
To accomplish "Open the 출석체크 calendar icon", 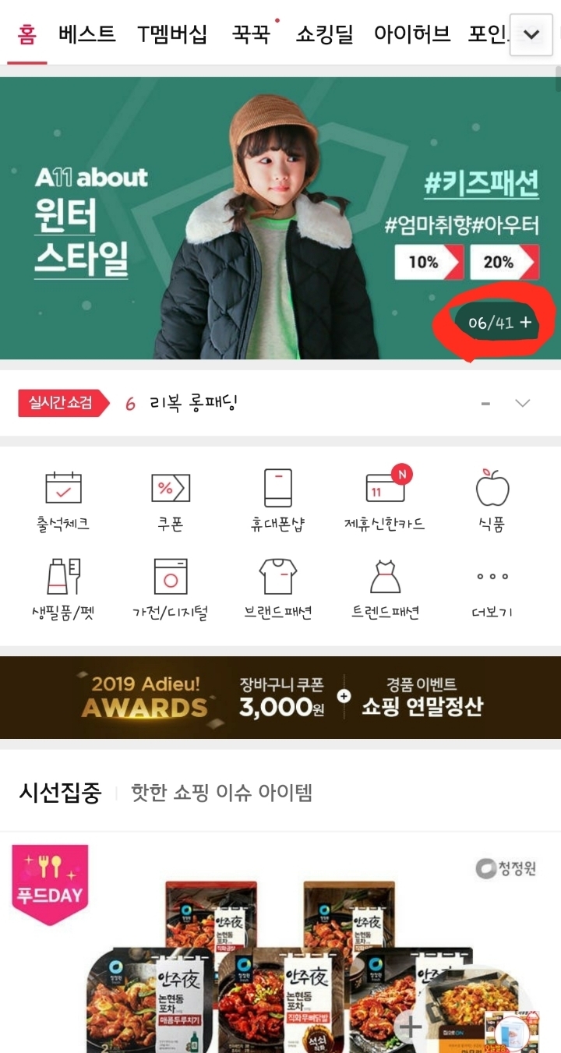I will [63, 487].
